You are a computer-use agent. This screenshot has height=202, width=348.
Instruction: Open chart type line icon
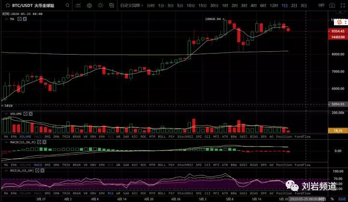coord(78,5)
